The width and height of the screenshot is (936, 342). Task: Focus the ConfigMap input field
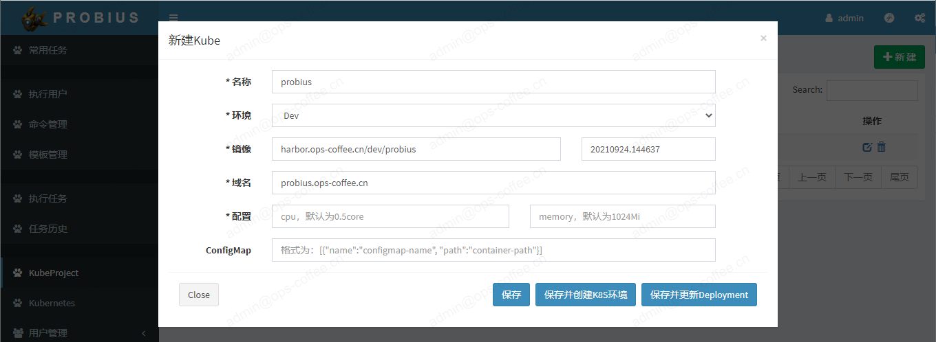pyautogui.click(x=493, y=250)
